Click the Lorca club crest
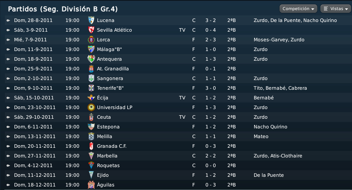This screenshot has height=190, width=352. tap(91, 40)
